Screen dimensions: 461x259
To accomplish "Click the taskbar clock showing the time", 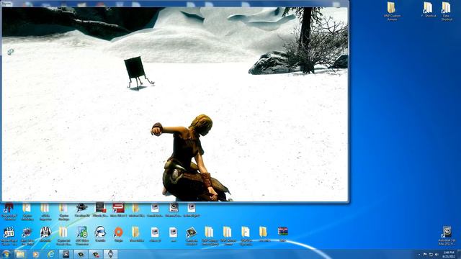I will pyautogui.click(x=449, y=254).
